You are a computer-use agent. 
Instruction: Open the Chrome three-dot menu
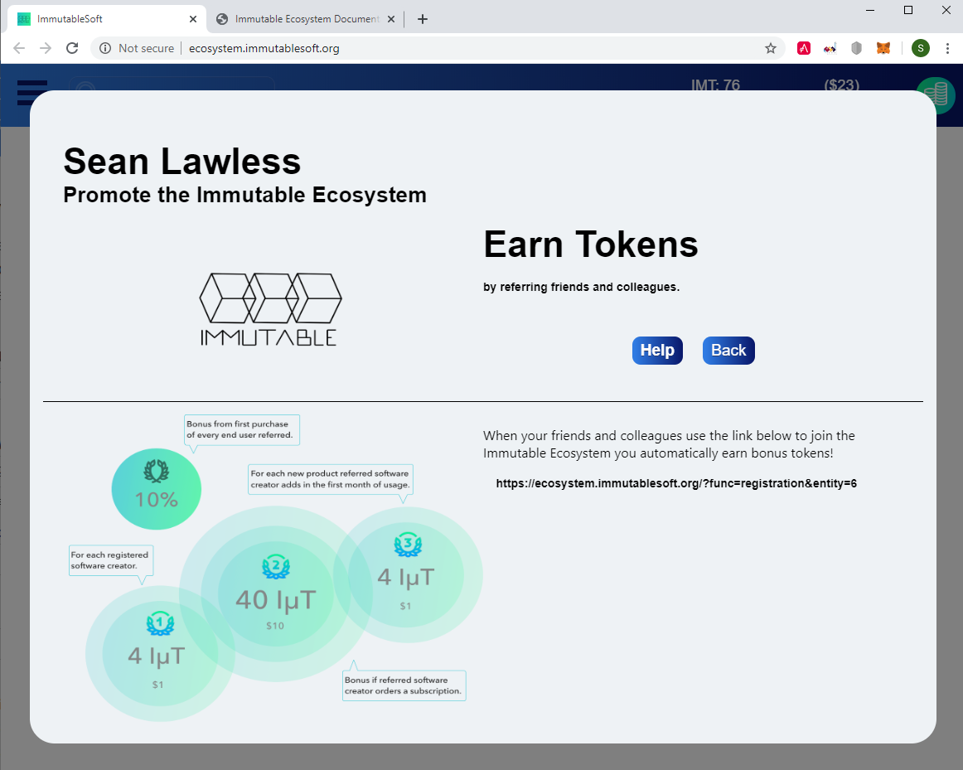(x=948, y=48)
